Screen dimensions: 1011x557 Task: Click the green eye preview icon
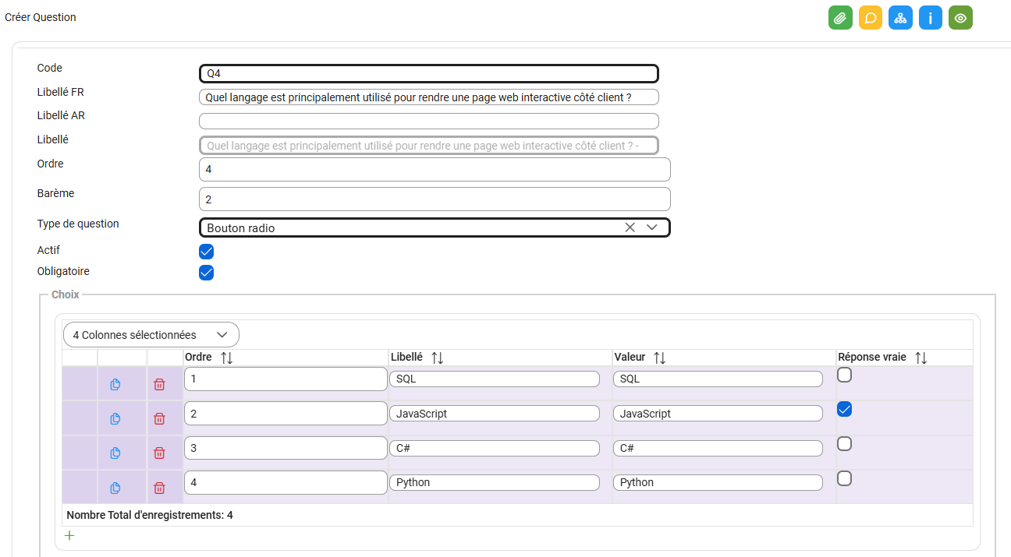[960, 18]
